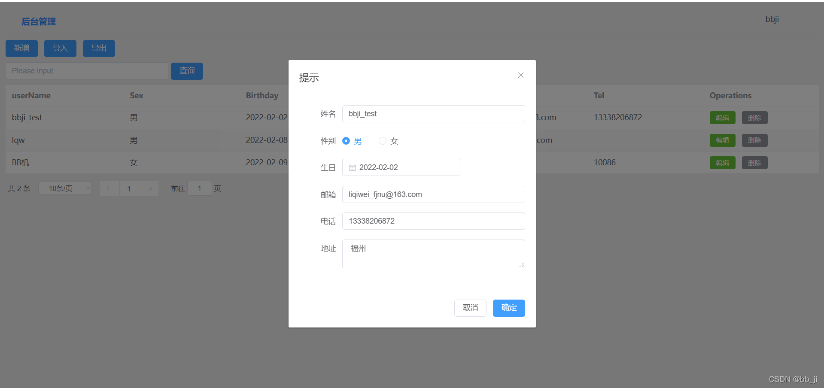Screen dimensions: 824x388
Task: Select the 男 radio button
Action: tap(346, 141)
